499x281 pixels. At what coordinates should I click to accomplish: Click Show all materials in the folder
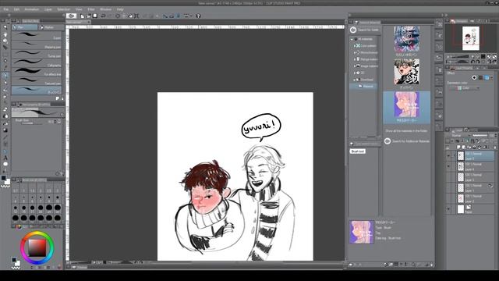(406, 131)
